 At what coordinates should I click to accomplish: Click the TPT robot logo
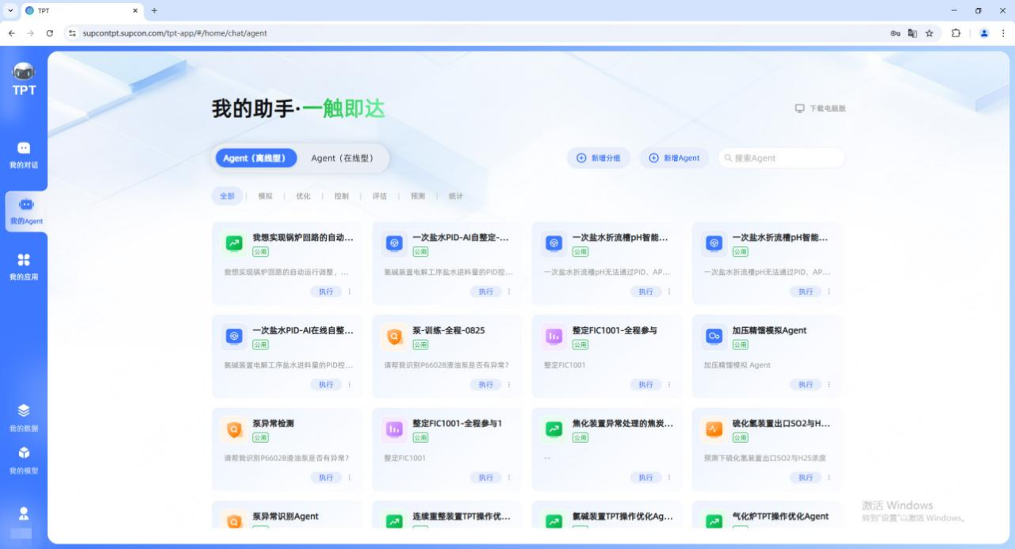(24, 79)
